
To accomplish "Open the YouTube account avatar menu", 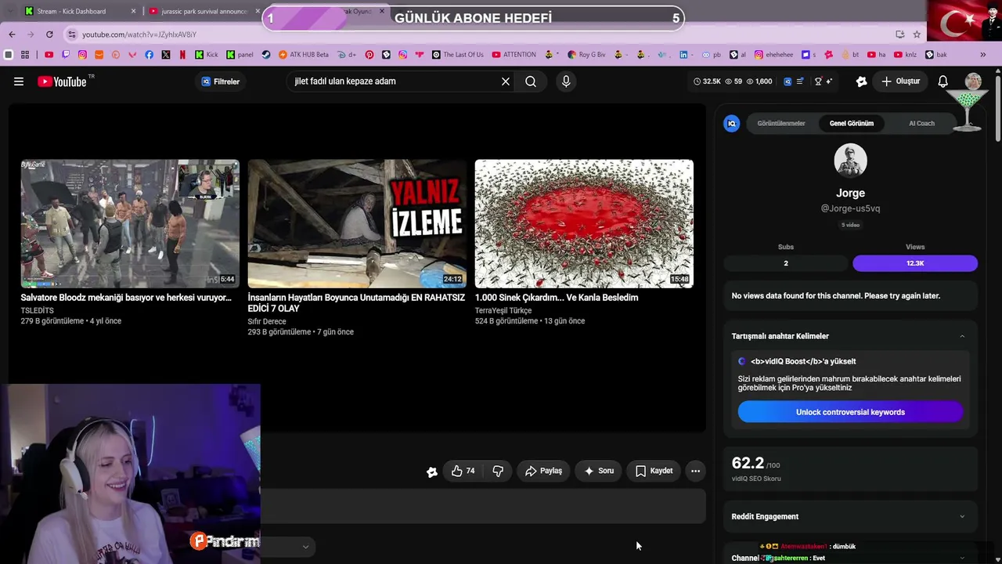I will (973, 81).
